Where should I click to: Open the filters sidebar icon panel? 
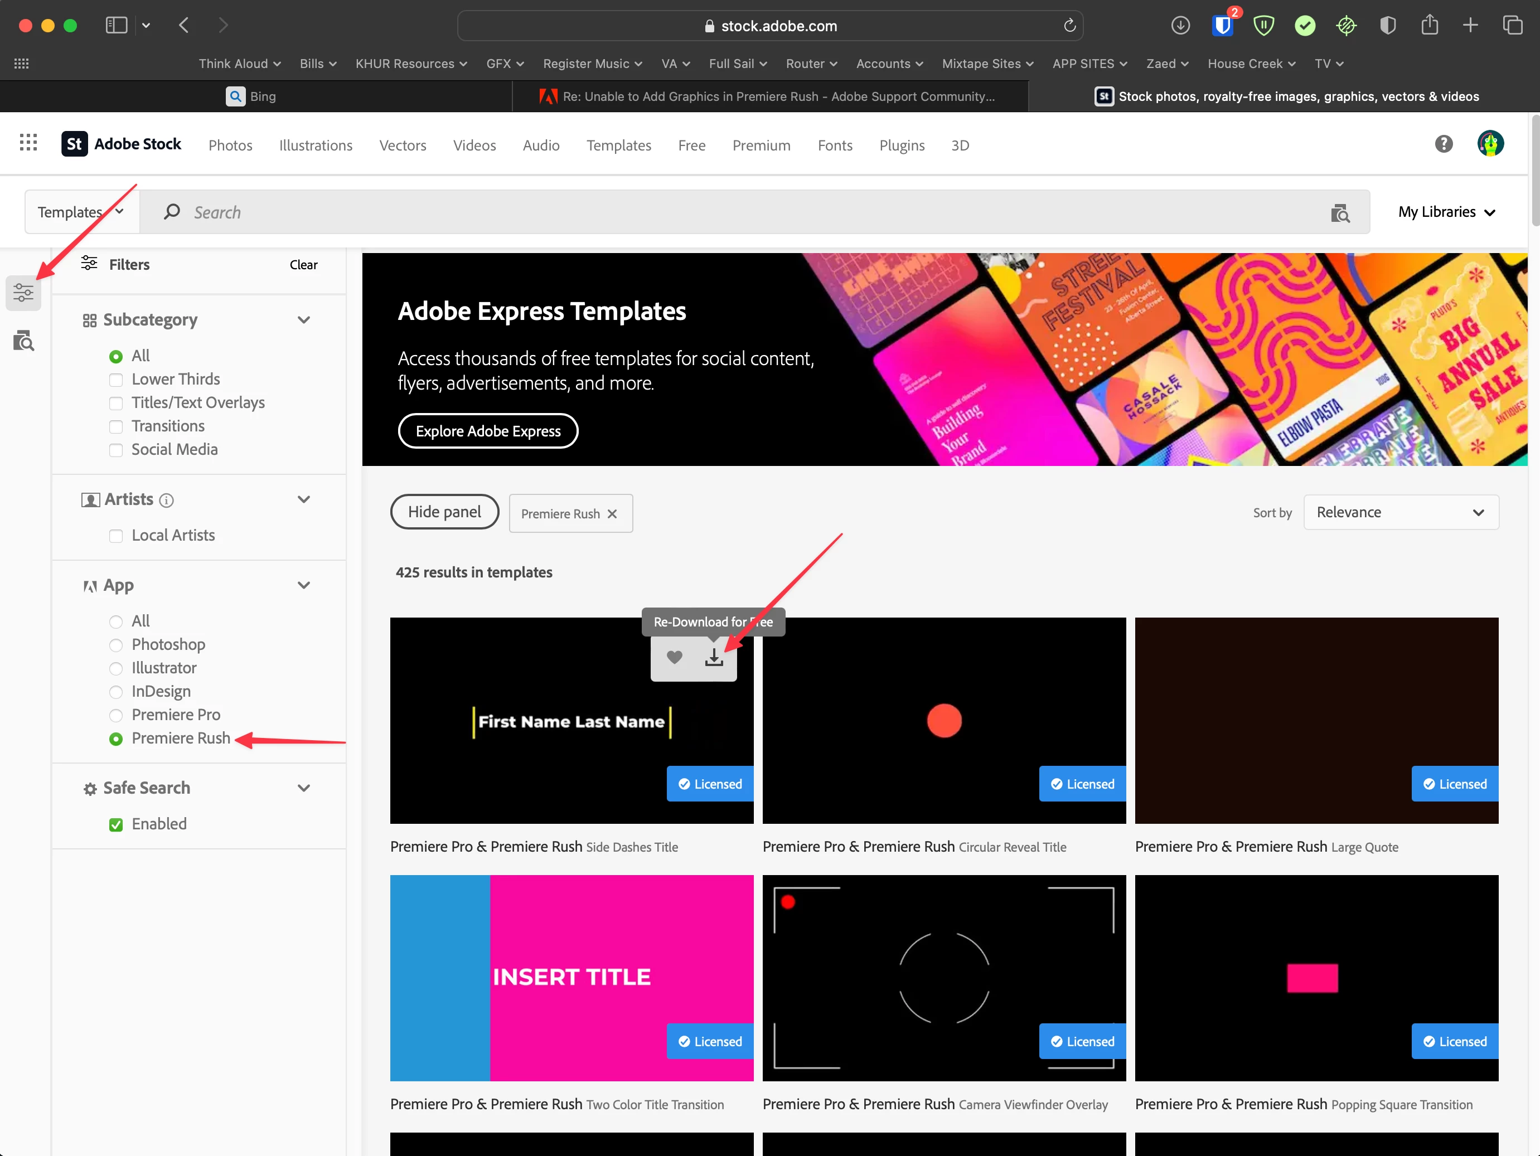(23, 292)
